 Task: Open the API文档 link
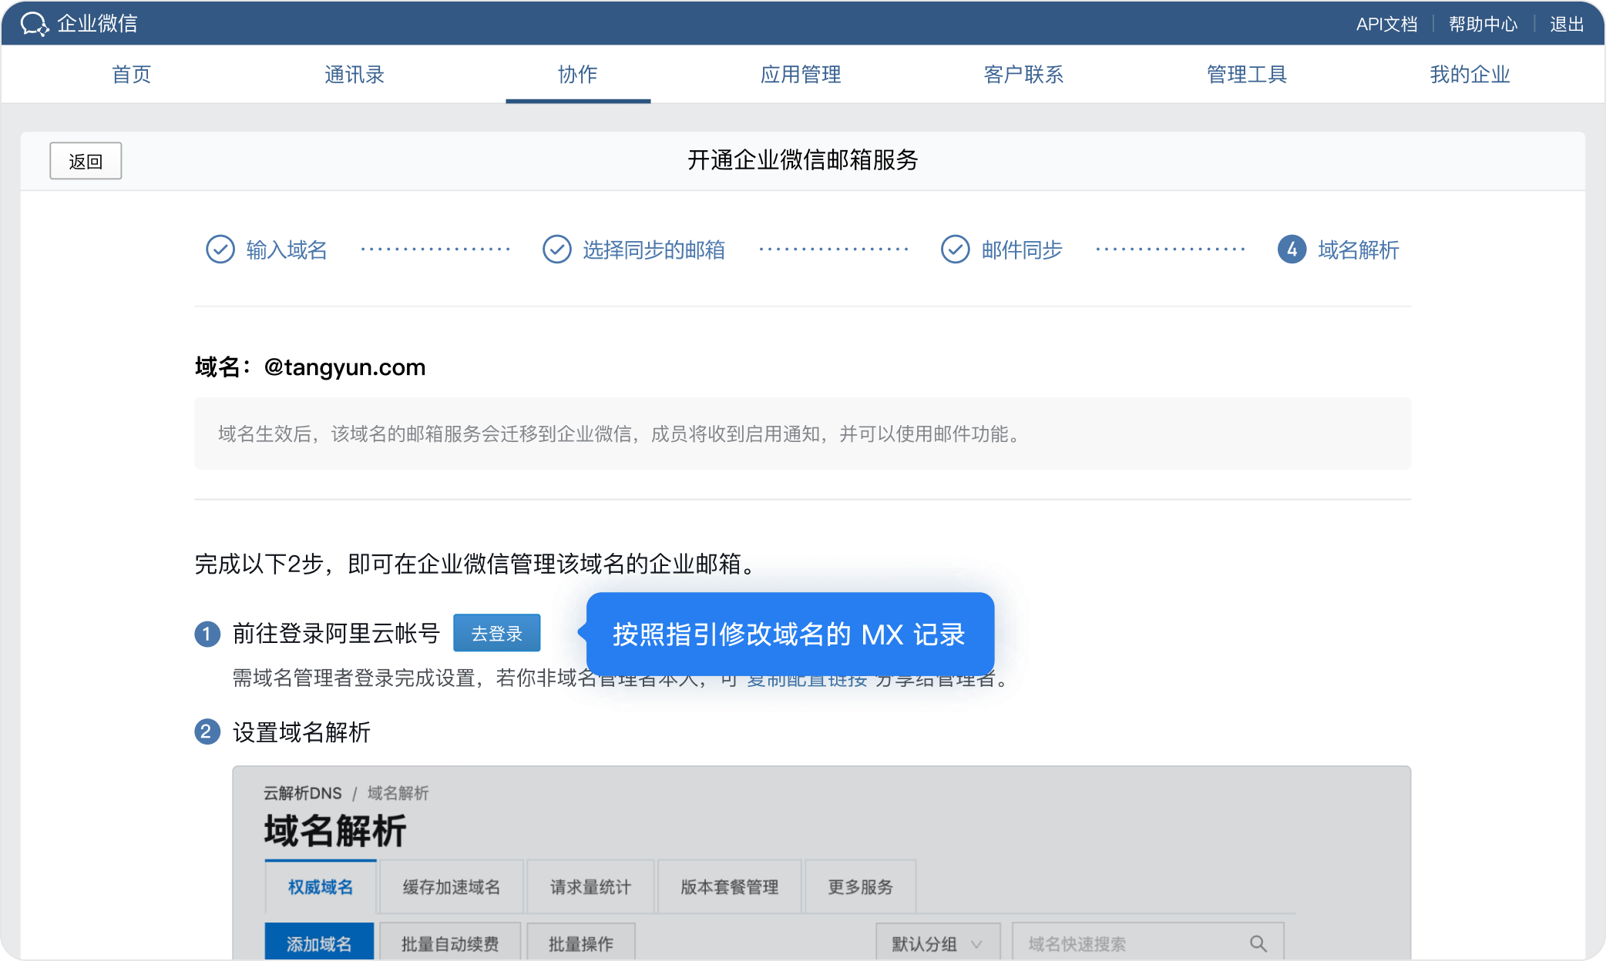pyautogui.click(x=1386, y=24)
